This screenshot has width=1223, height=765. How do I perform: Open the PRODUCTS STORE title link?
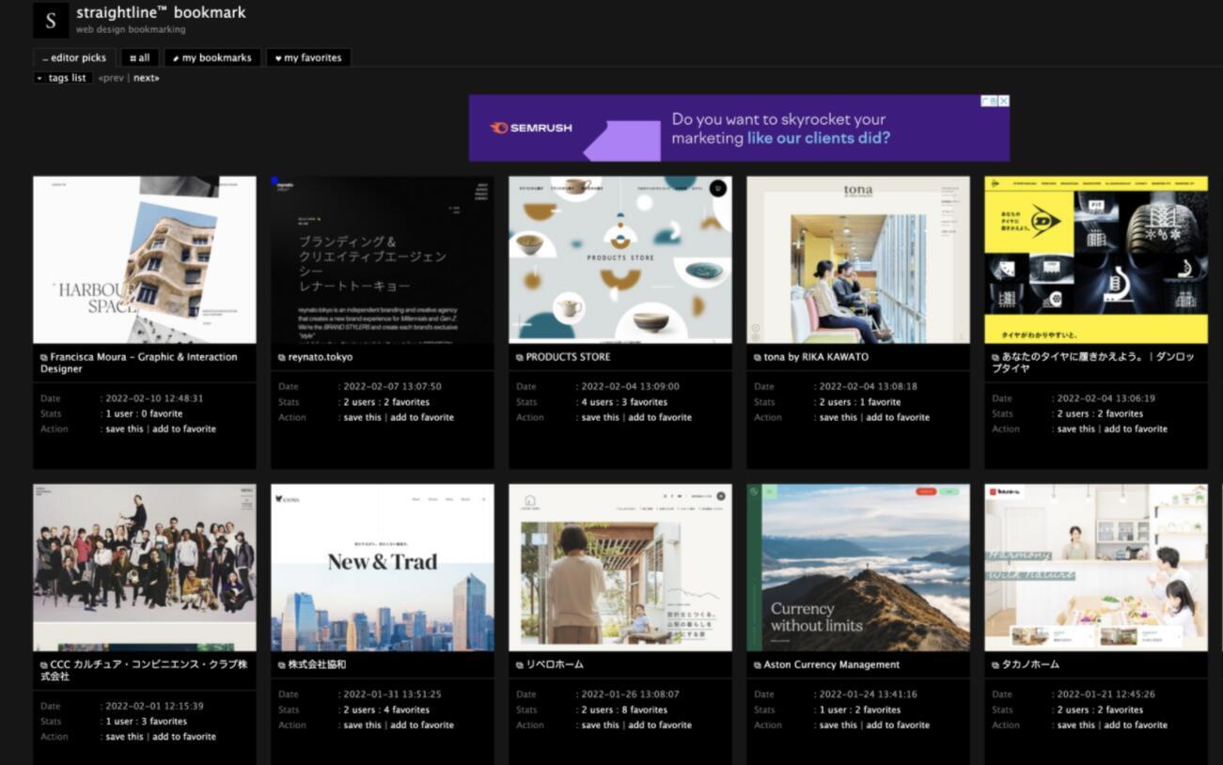tap(568, 357)
